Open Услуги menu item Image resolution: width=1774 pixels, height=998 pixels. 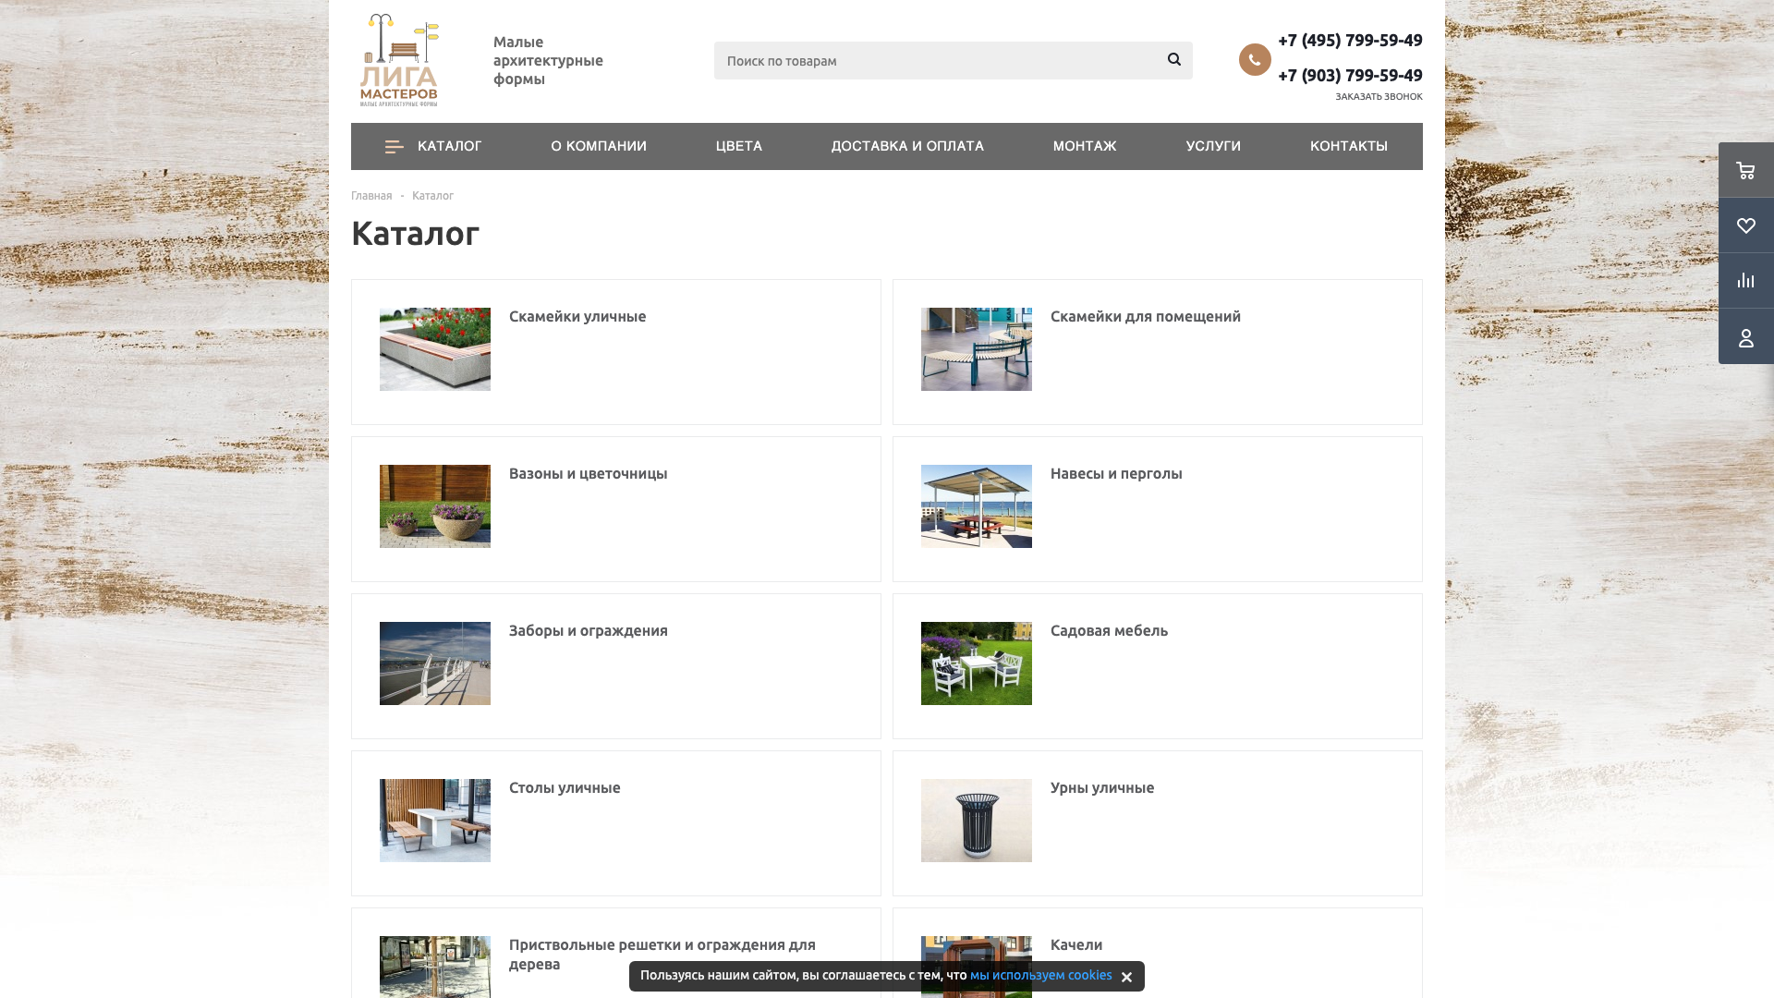click(x=1213, y=146)
